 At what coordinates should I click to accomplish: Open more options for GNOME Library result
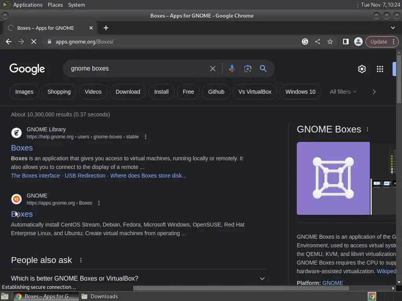click(146, 137)
